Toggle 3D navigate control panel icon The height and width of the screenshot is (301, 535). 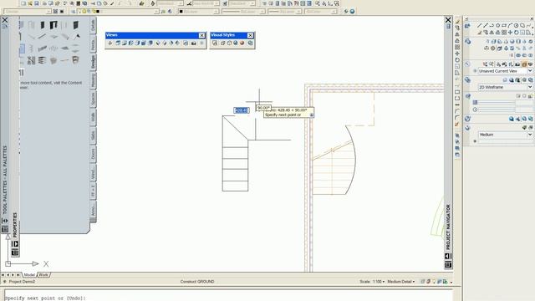[x=468, y=64]
